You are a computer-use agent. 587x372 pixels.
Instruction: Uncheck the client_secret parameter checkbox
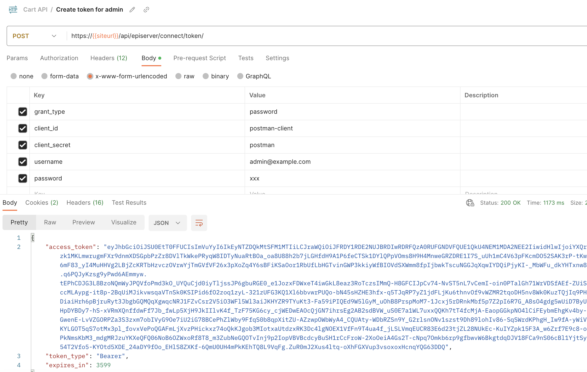pyautogui.click(x=23, y=145)
